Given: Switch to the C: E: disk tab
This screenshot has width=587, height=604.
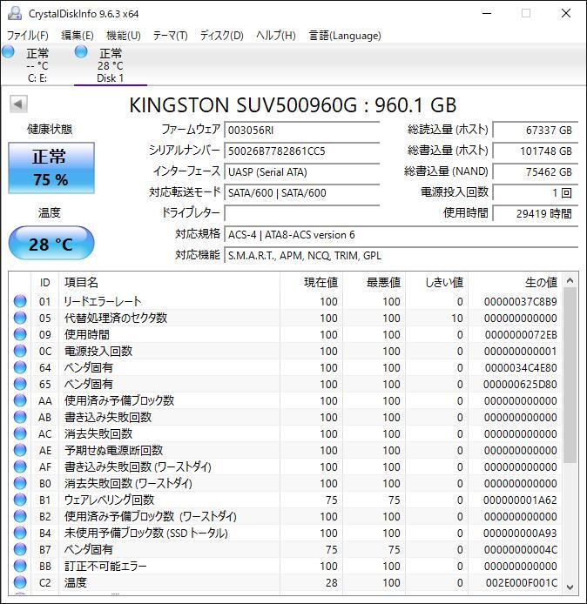Looking at the screenshot, I should [x=37, y=64].
